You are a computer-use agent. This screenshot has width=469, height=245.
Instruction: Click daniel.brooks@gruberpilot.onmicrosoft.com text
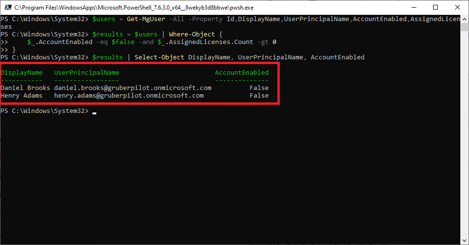[133, 88]
